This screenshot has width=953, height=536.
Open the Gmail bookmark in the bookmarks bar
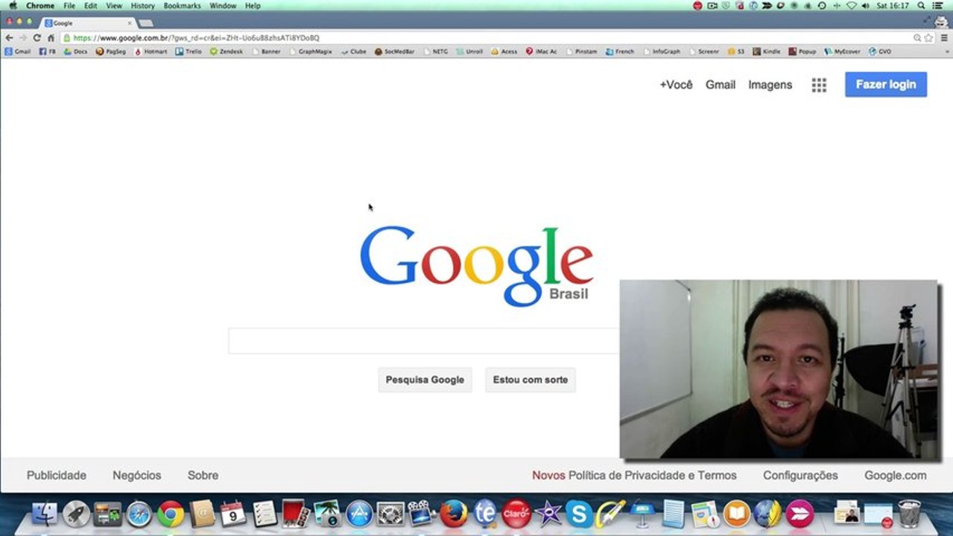click(x=18, y=51)
